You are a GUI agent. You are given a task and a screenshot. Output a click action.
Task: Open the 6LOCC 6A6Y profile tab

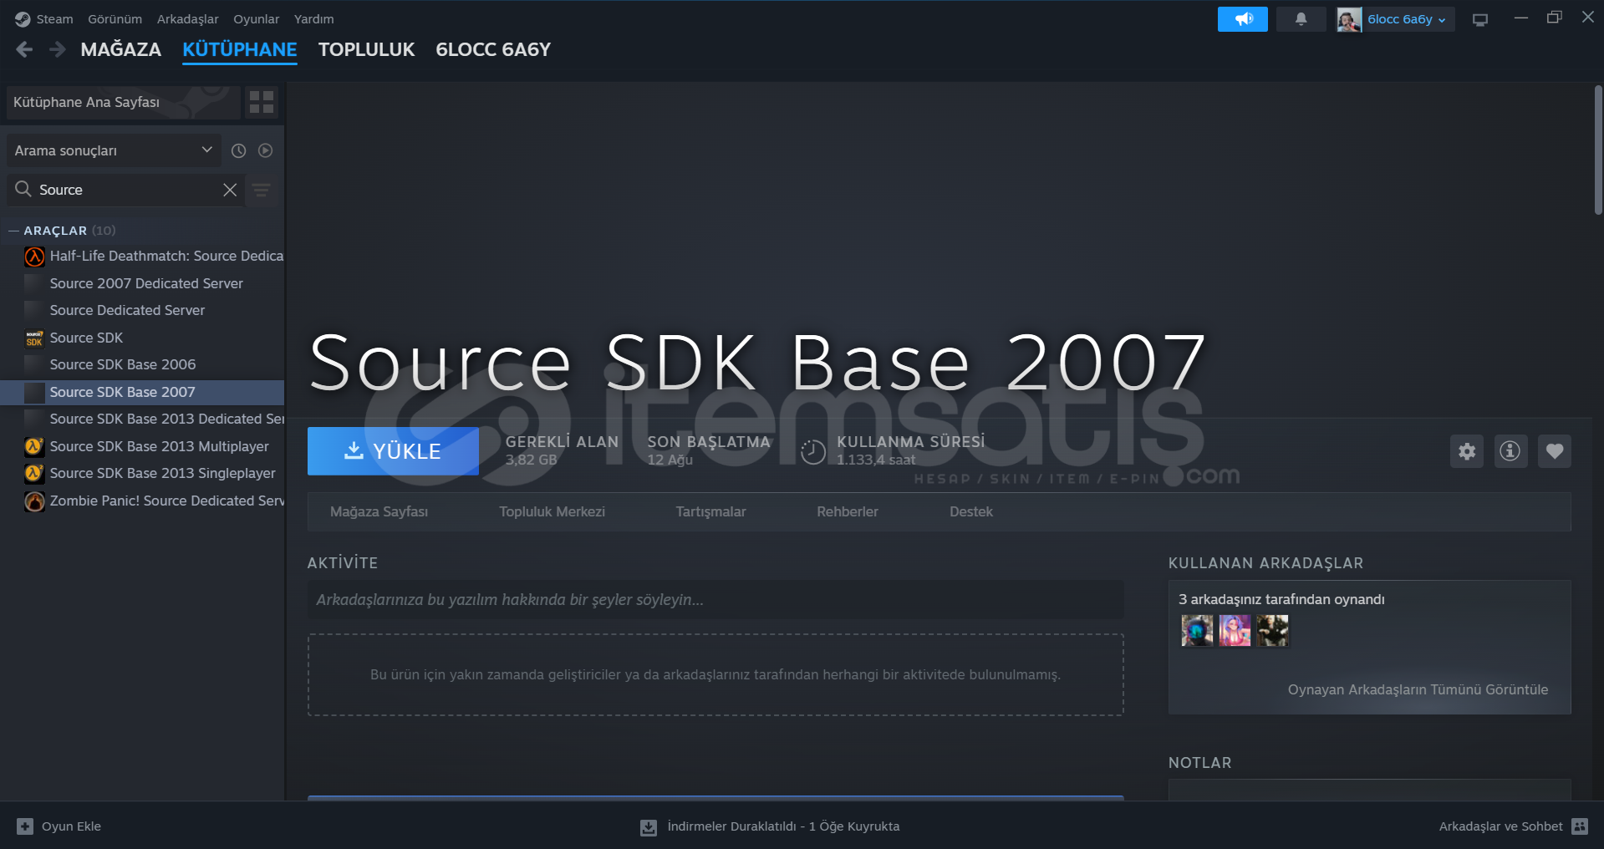coord(493,49)
